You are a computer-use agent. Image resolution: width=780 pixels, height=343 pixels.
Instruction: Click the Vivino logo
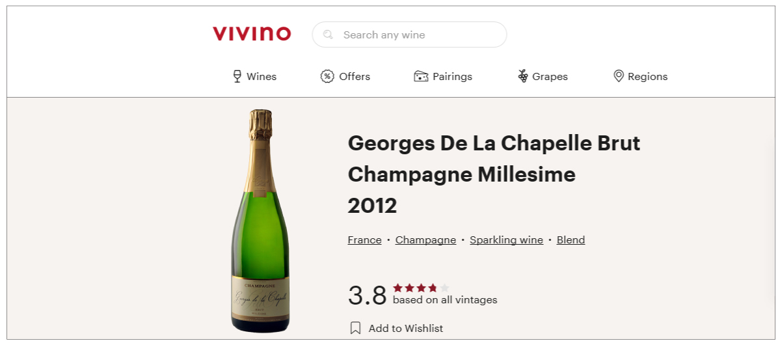point(252,34)
